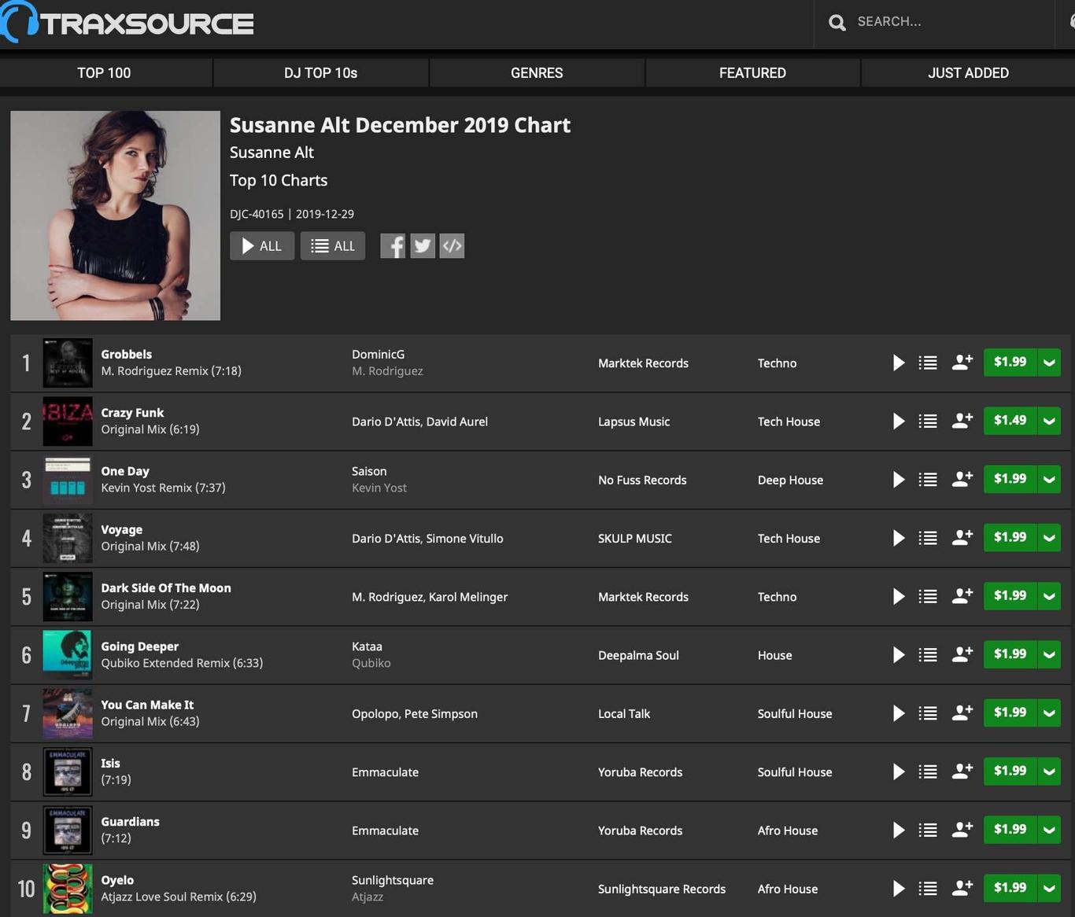Open the Emmaculate artist link for Isis
The height and width of the screenshot is (917, 1075).
pyautogui.click(x=385, y=772)
